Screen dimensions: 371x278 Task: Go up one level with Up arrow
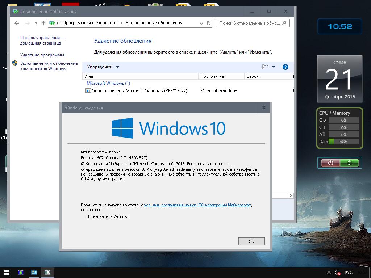pyautogui.click(x=43, y=23)
